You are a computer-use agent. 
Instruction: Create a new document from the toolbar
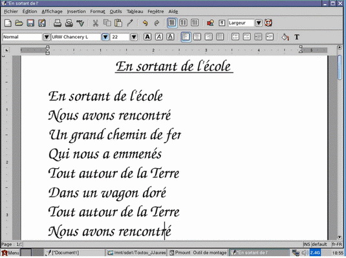8,23
